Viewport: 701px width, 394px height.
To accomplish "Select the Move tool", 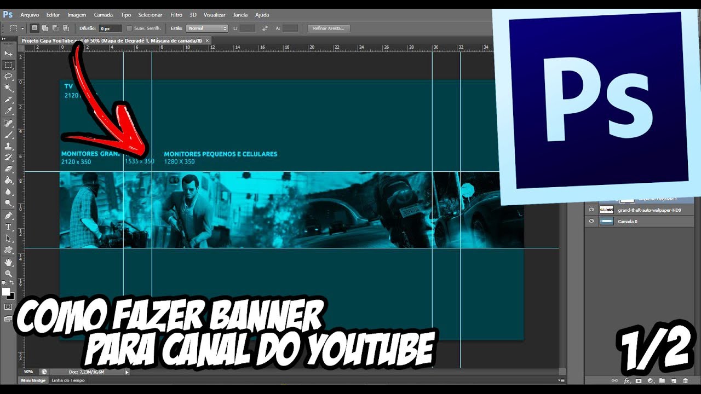I will 8,53.
